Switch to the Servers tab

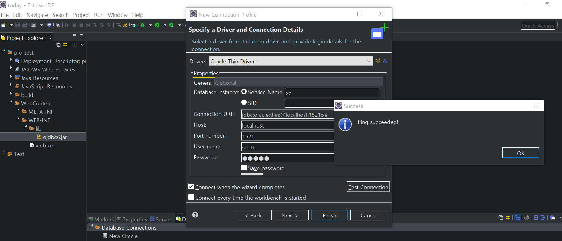[162, 219]
